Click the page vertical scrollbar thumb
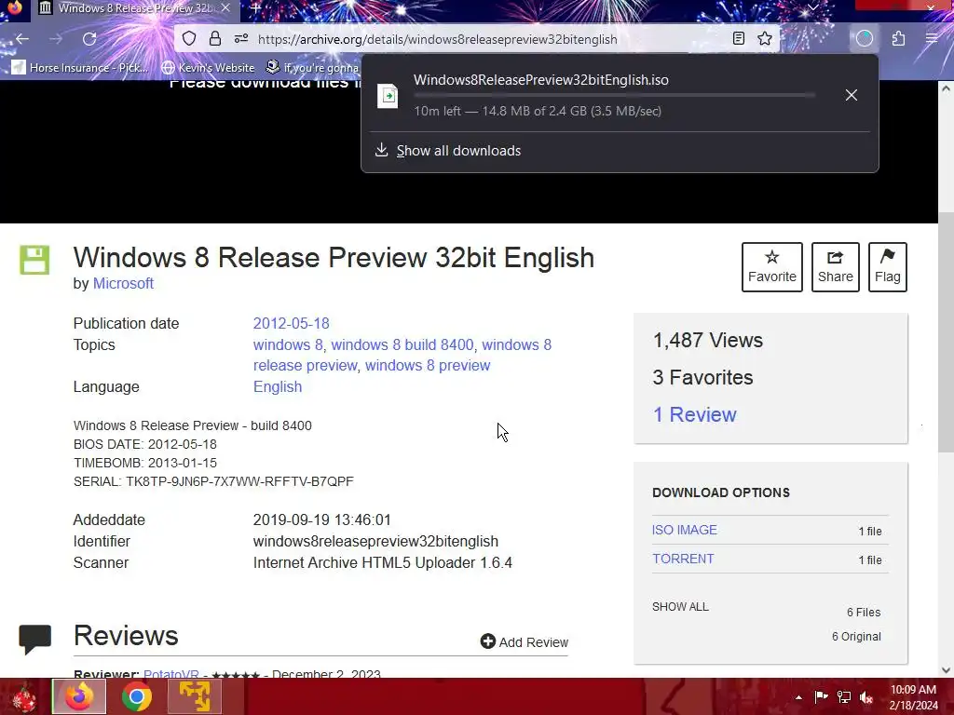 click(x=946, y=332)
